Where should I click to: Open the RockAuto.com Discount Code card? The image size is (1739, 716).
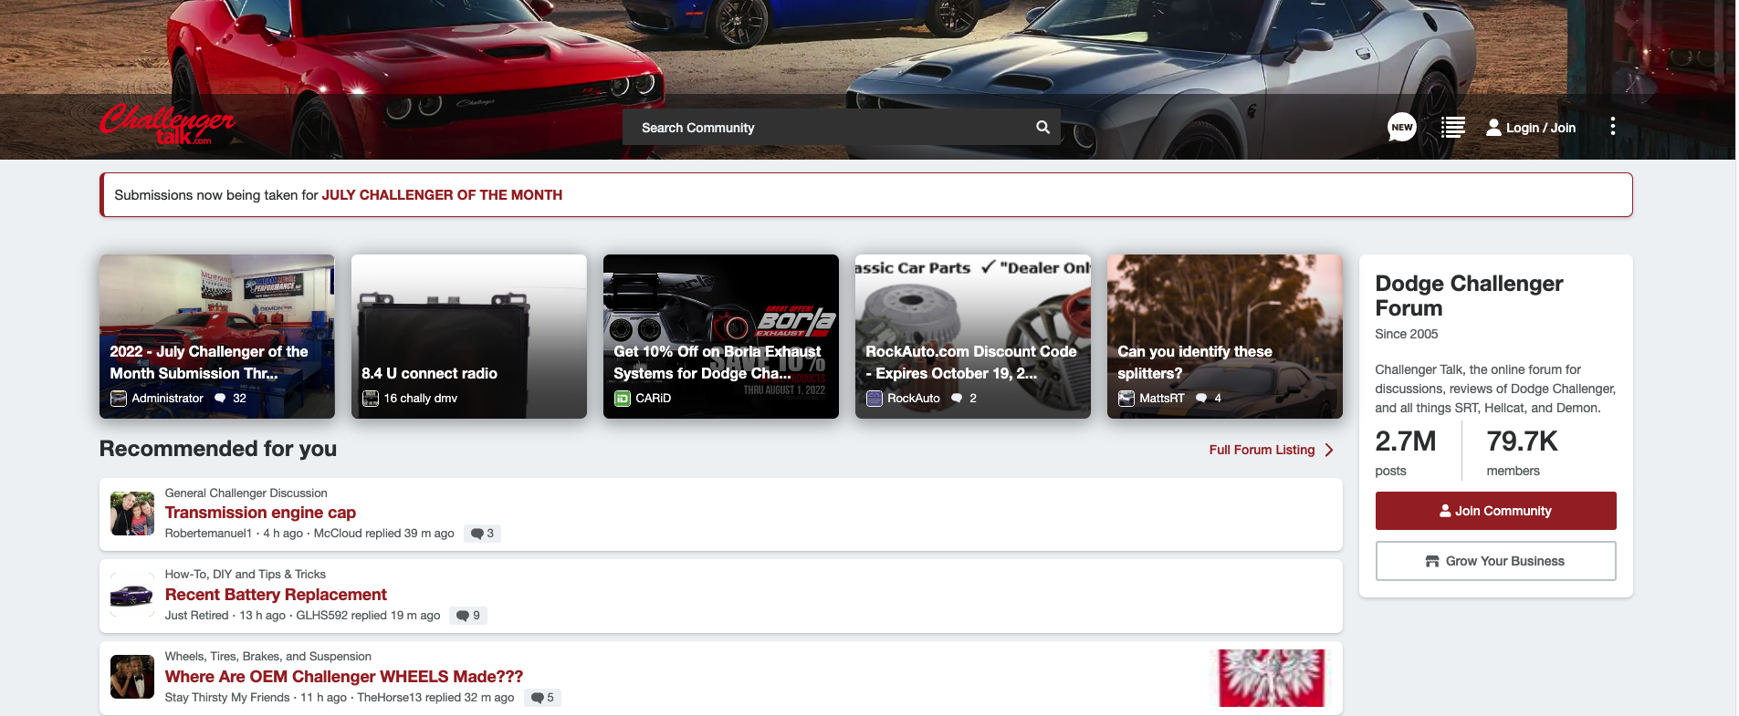[972, 337]
